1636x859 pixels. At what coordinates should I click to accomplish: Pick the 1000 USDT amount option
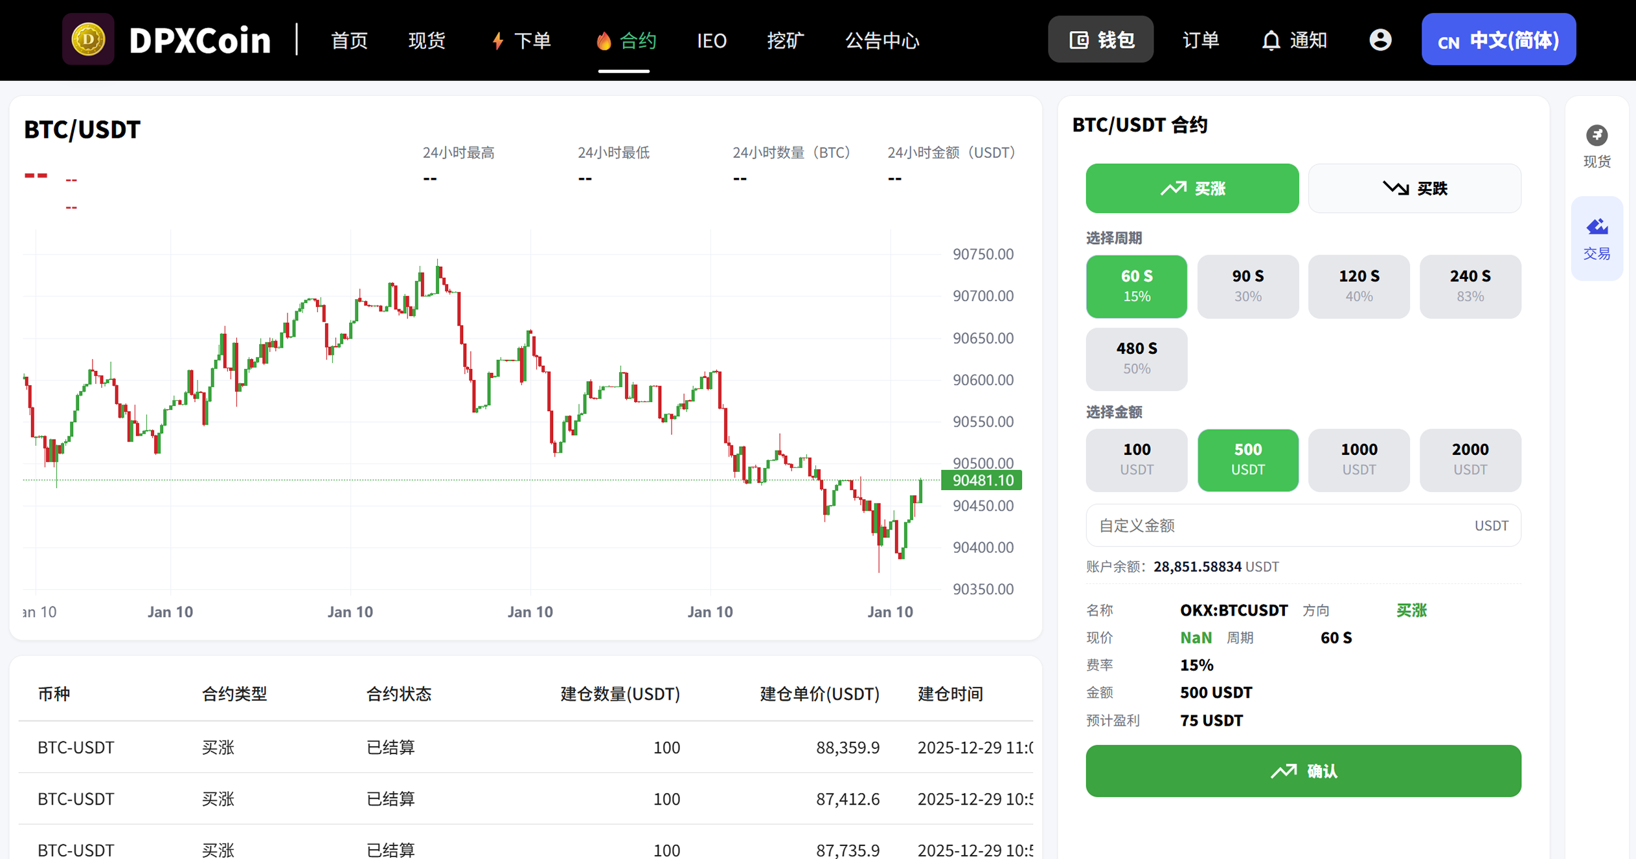click(x=1358, y=459)
